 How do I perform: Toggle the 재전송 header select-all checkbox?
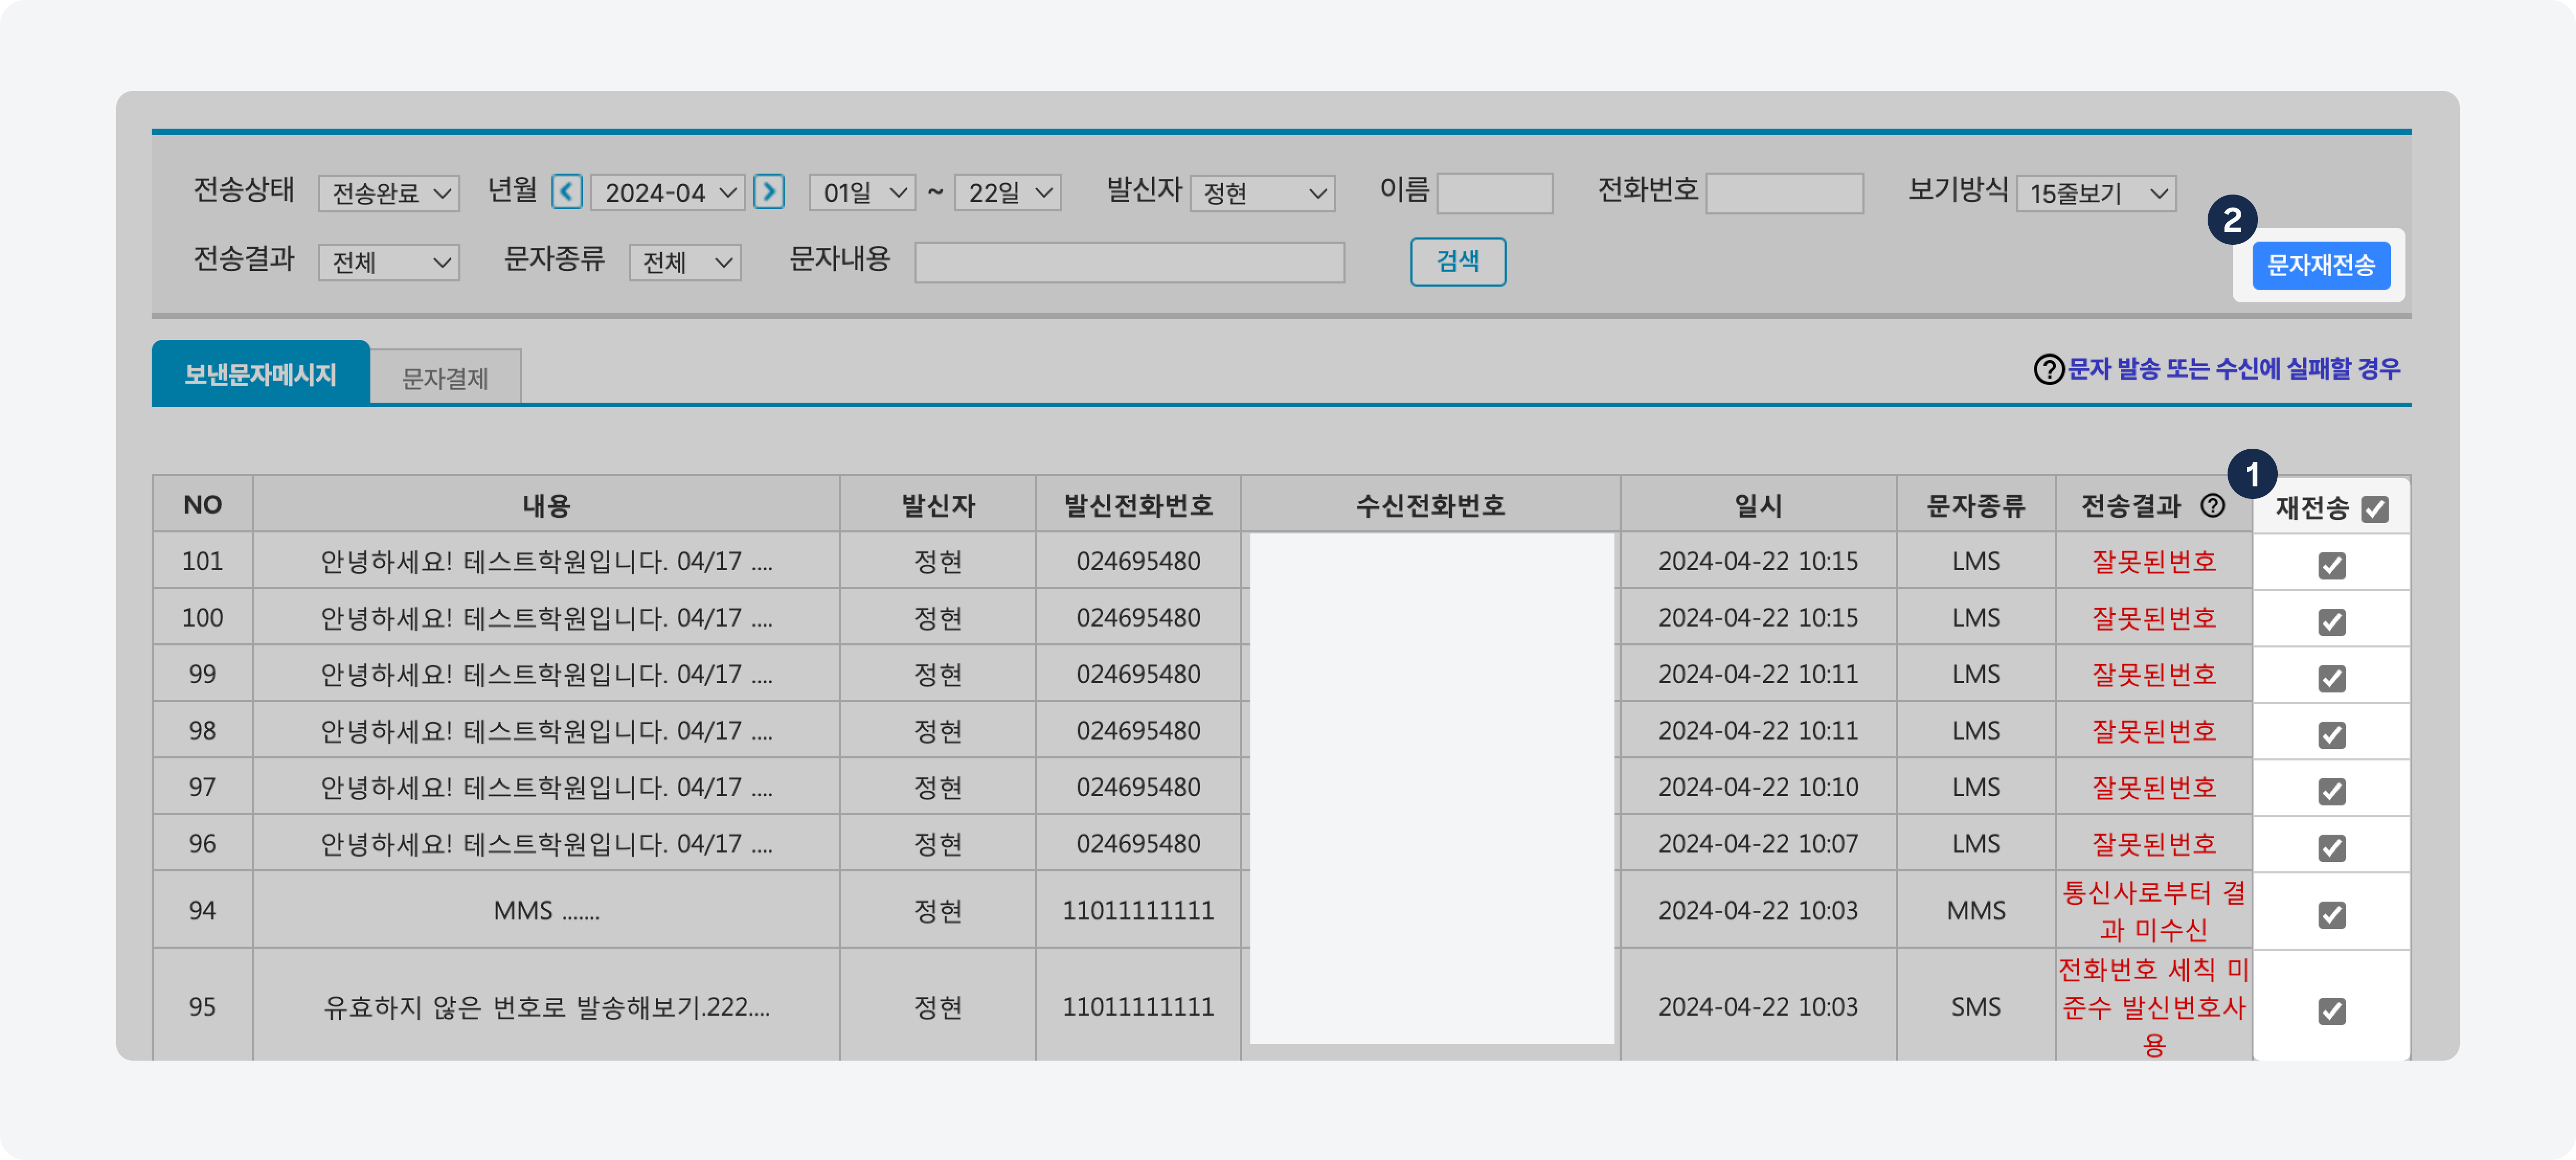pos(2374,509)
